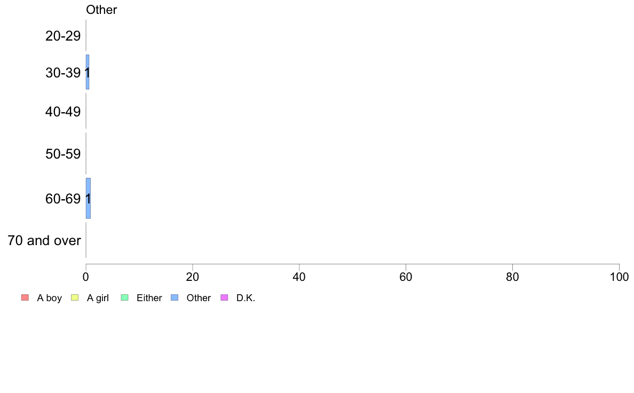Click the 40-49 age group label
Viewport: 634px width, 393px height.
(63, 112)
